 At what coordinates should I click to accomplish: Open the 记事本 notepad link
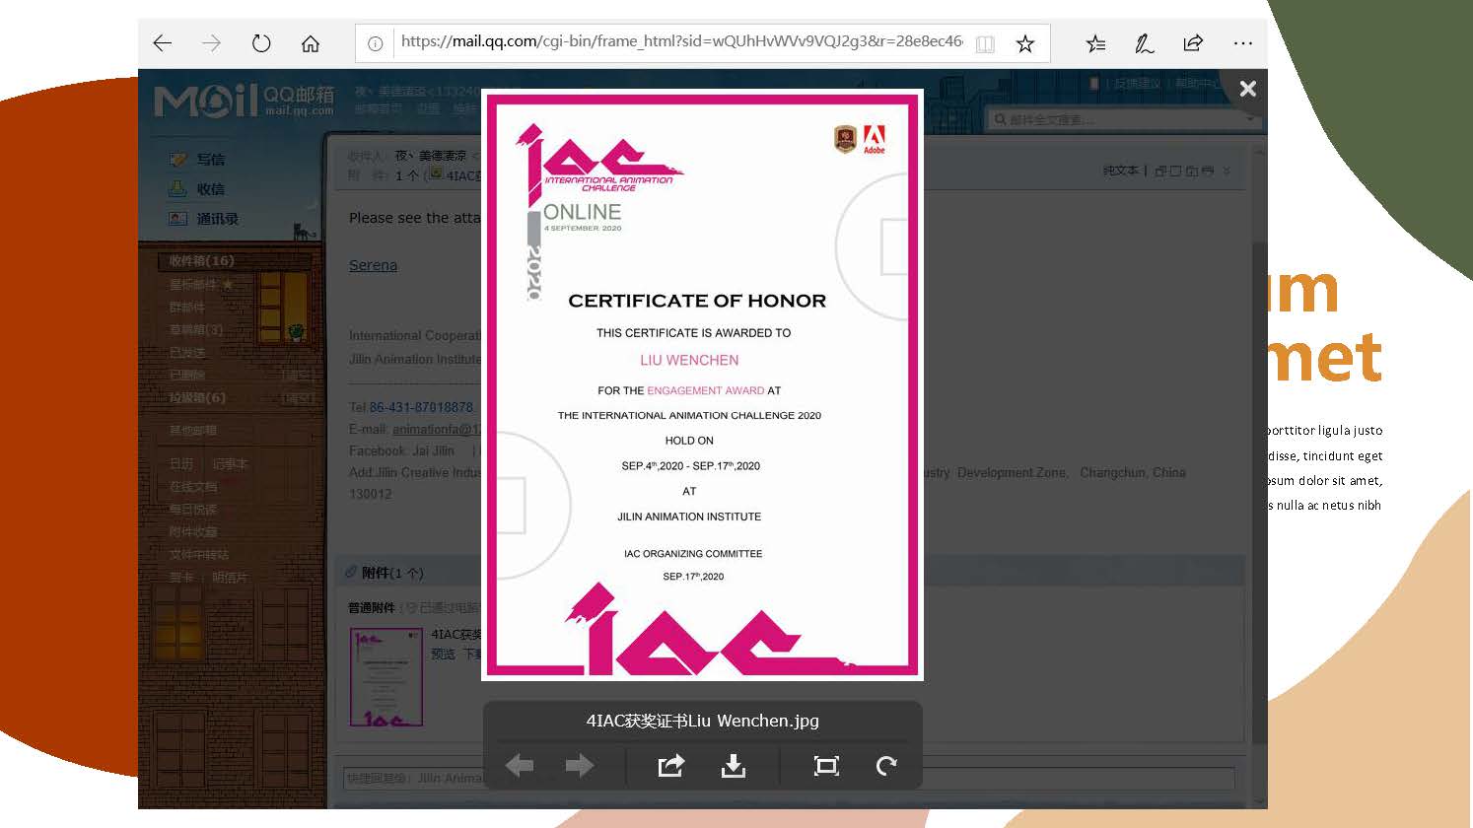(x=231, y=464)
